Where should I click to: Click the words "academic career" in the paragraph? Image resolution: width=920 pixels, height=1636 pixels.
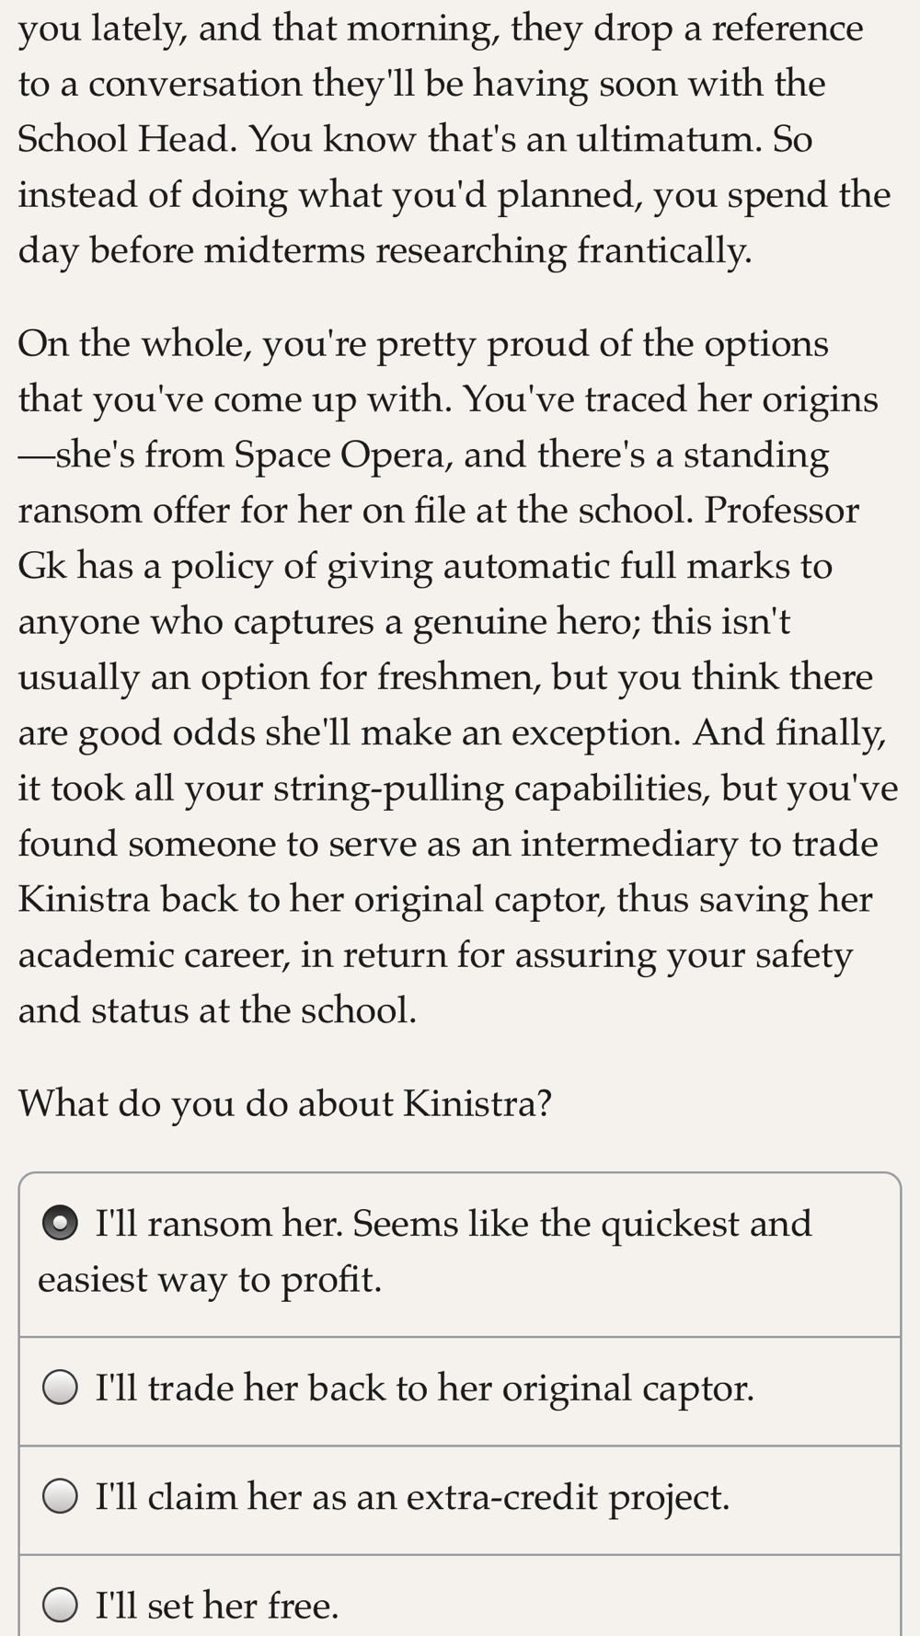click(154, 955)
